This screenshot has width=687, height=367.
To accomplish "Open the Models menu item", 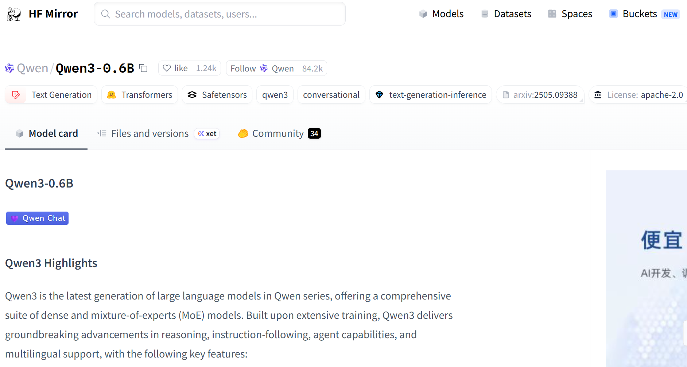I will tap(441, 14).
